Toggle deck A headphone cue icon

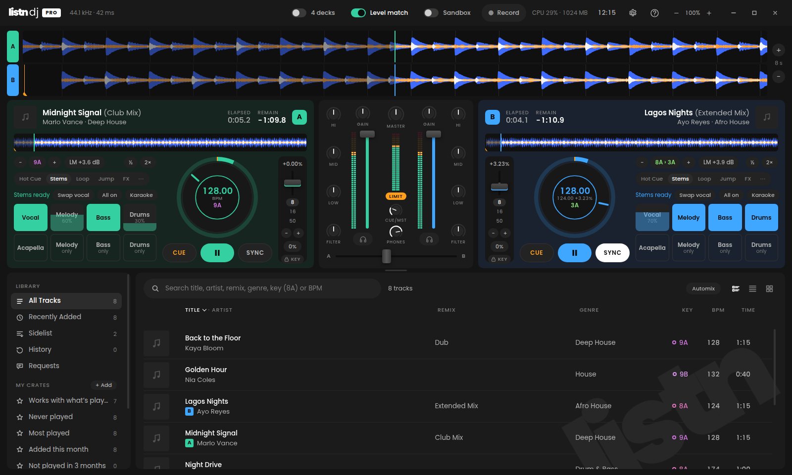363,239
